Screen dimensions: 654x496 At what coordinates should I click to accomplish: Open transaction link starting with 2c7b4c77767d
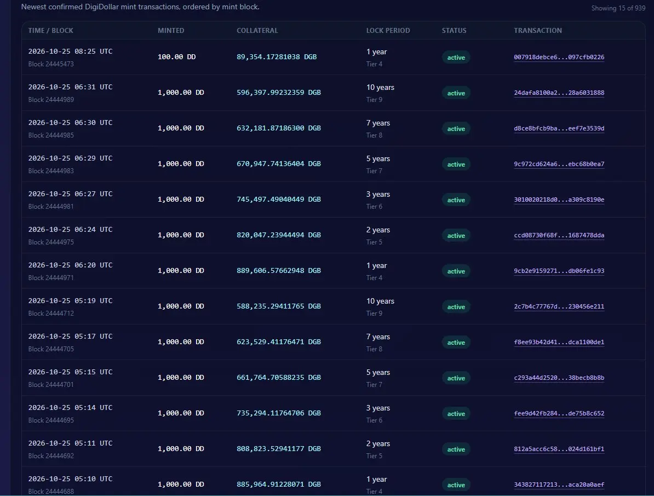[x=559, y=306]
